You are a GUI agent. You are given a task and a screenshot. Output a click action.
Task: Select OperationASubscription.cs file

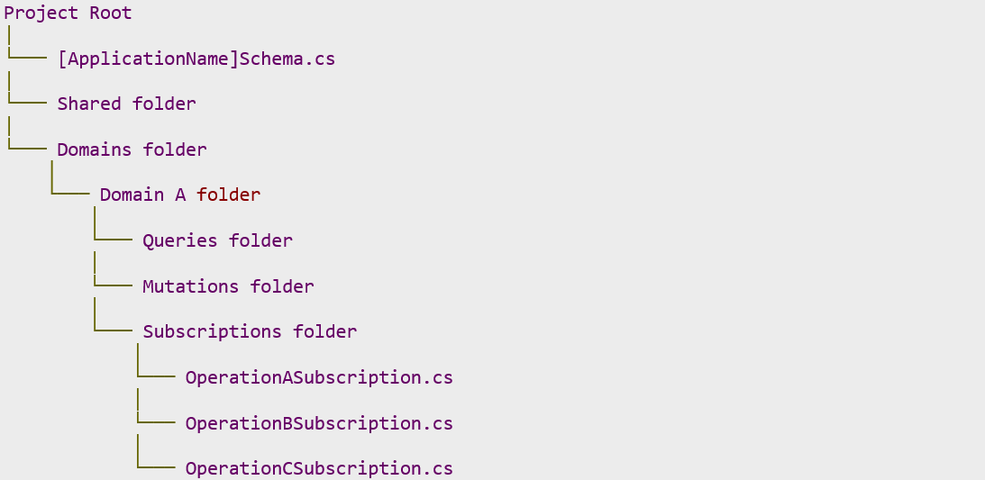click(319, 377)
